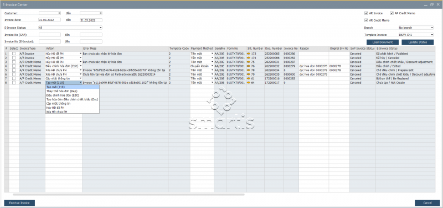Viewport: 443px width, 208px height.
Task: Open link arrow for internal number 79
Action: 249,74
